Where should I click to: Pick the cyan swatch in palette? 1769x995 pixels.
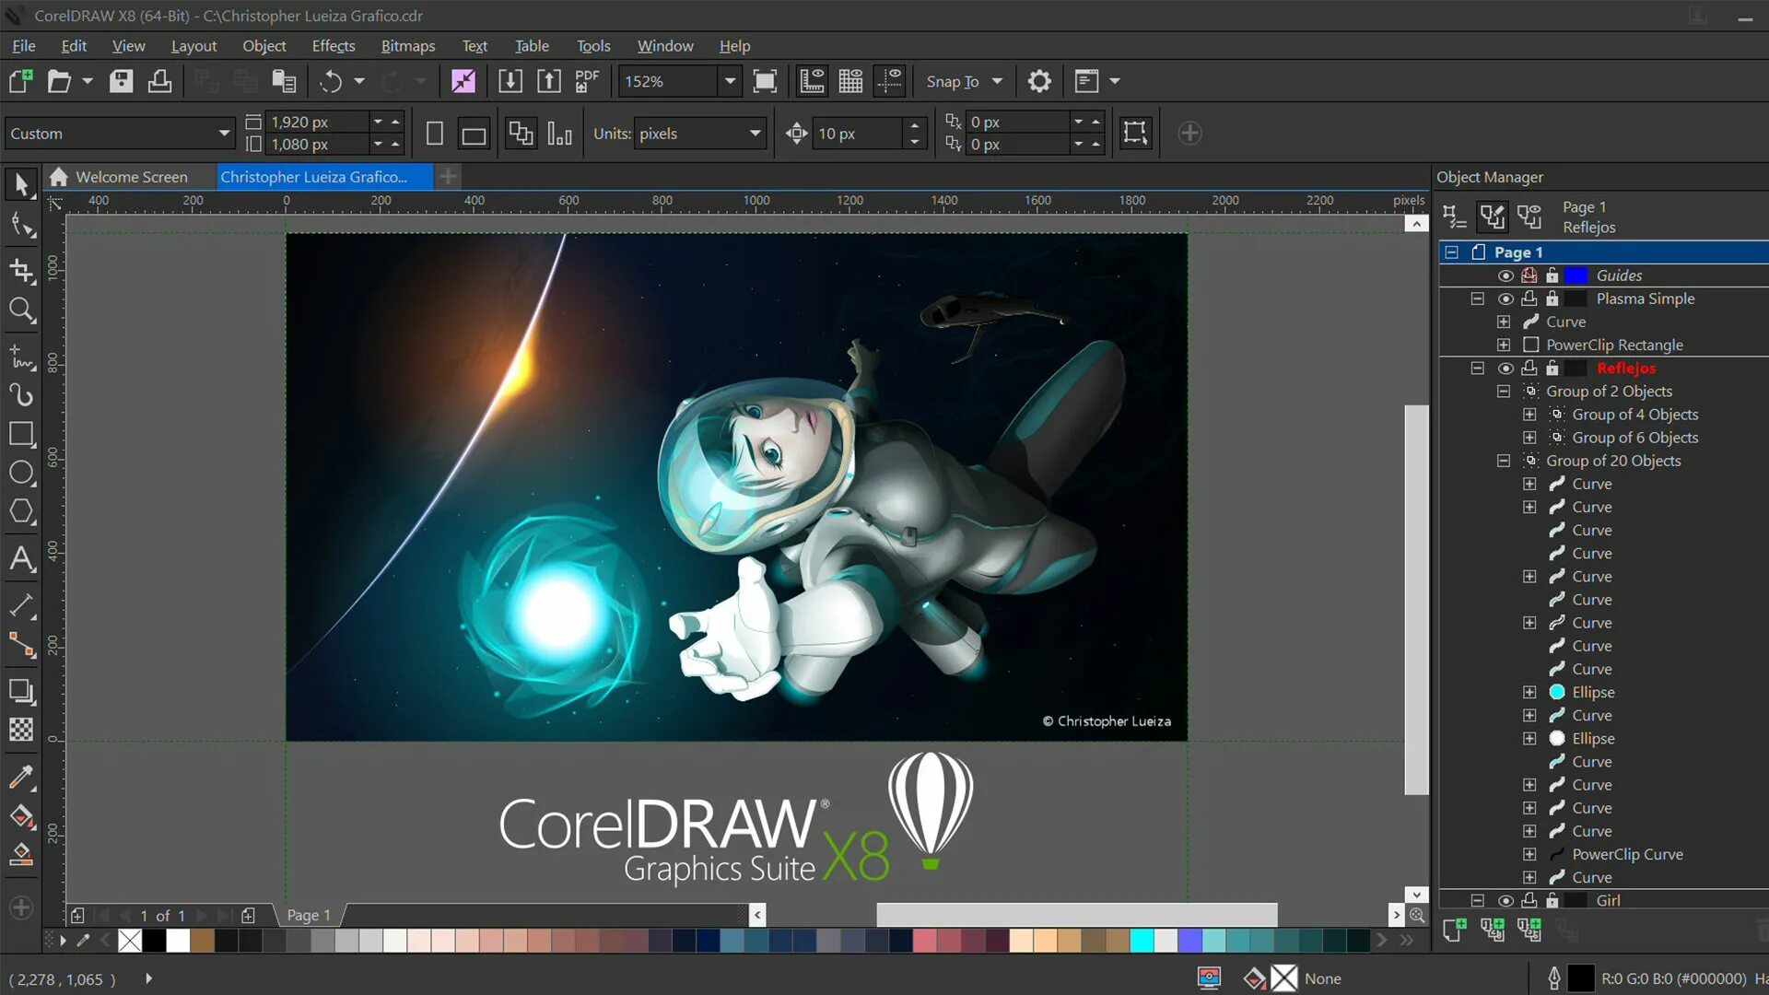[1142, 940]
